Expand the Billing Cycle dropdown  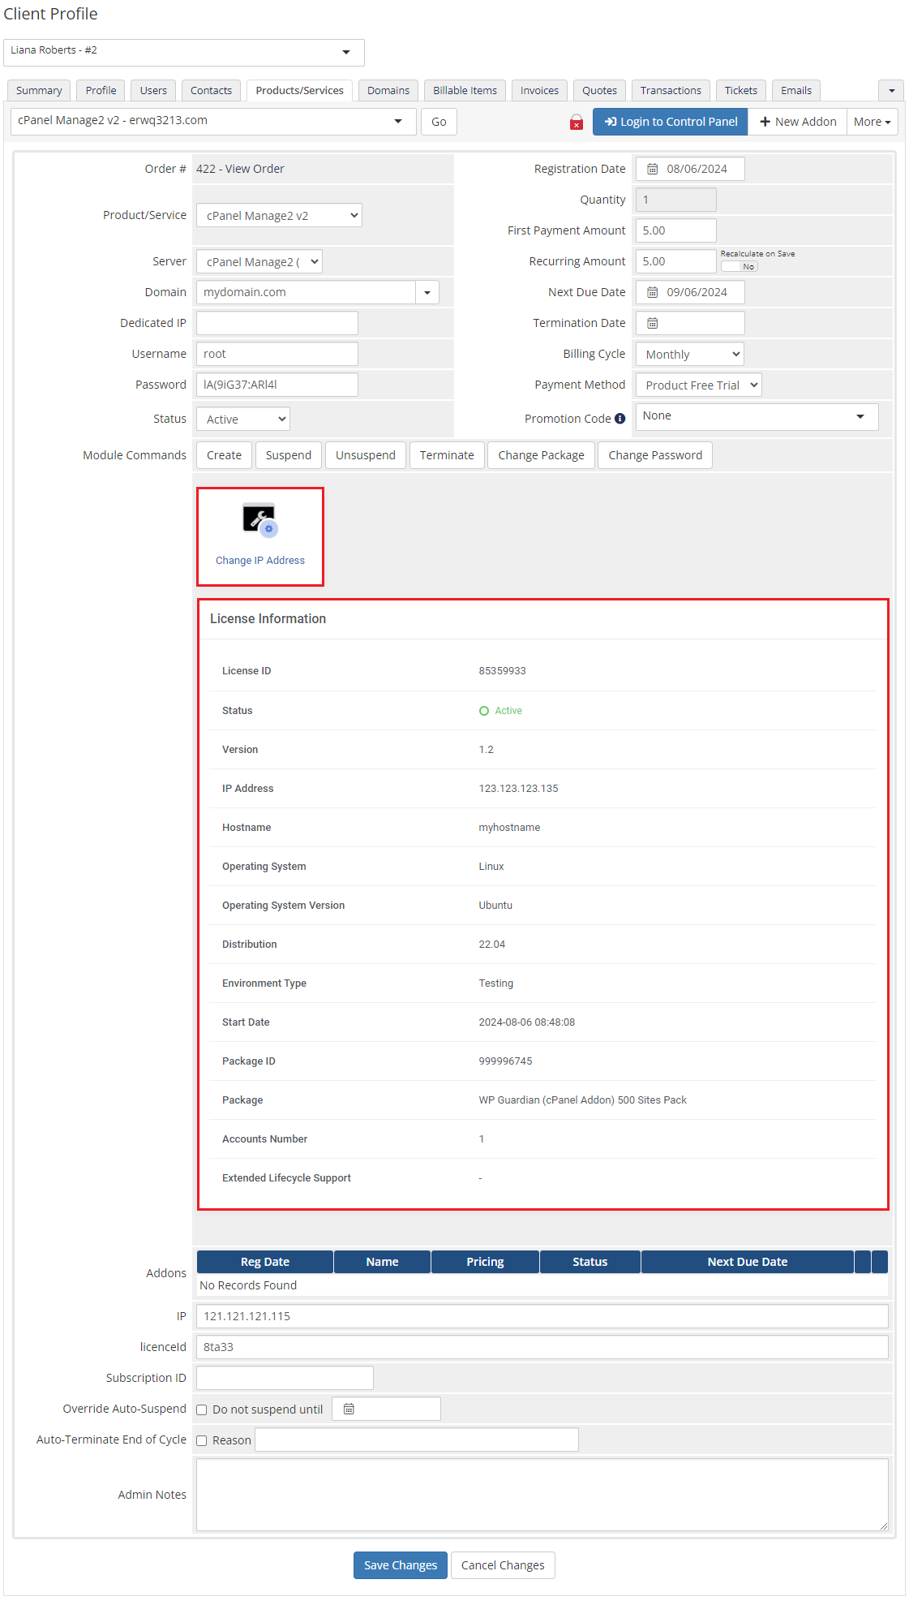coord(689,355)
